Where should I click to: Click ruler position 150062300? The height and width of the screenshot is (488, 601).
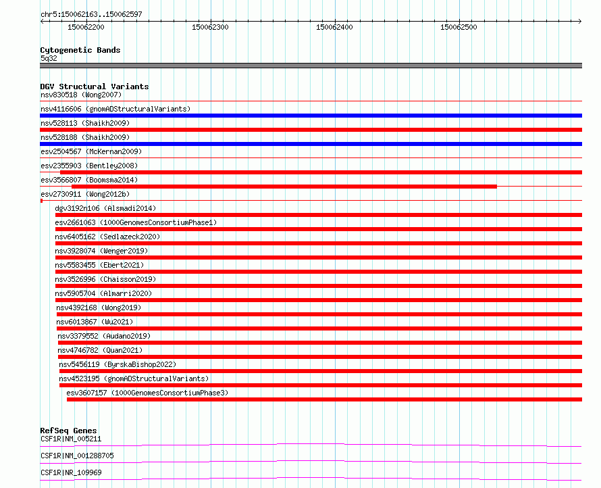210,27
